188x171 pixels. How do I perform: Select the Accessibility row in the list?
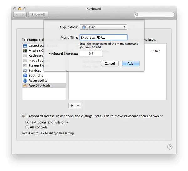click(x=44, y=80)
